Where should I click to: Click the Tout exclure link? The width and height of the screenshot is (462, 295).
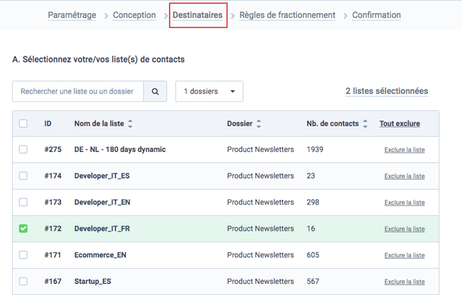click(x=400, y=124)
